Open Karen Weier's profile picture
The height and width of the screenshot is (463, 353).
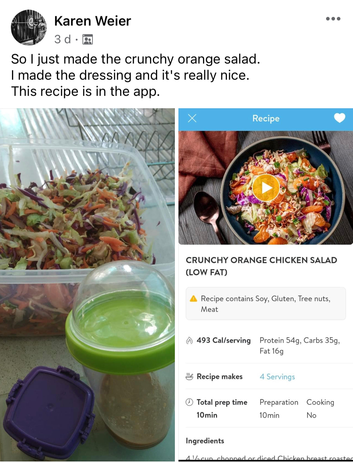pyautogui.click(x=29, y=27)
